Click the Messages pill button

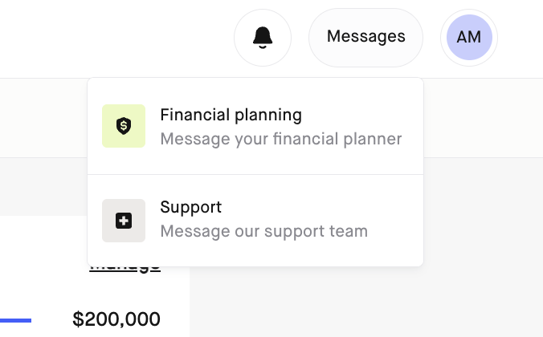pyautogui.click(x=365, y=38)
